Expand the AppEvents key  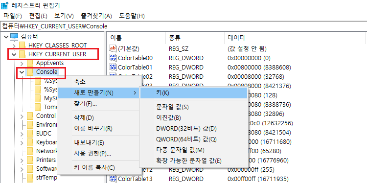tap(22, 64)
